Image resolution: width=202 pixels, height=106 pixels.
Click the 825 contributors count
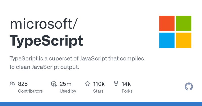(x=23, y=84)
